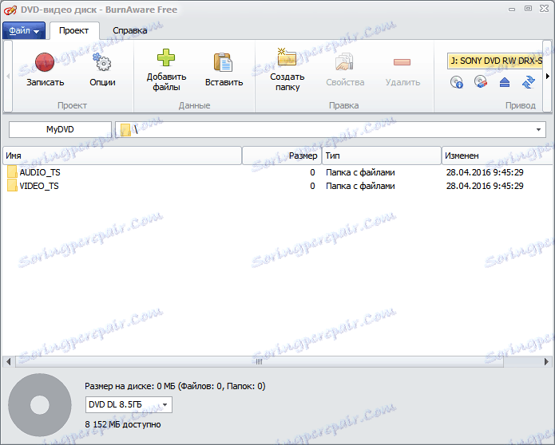Click the AUDIO_TS size value 0
The height and width of the screenshot is (445, 555).
coord(312,172)
